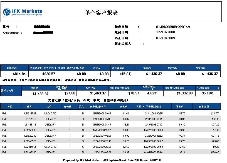Click open price 1.1910

[x=126, y=114]
